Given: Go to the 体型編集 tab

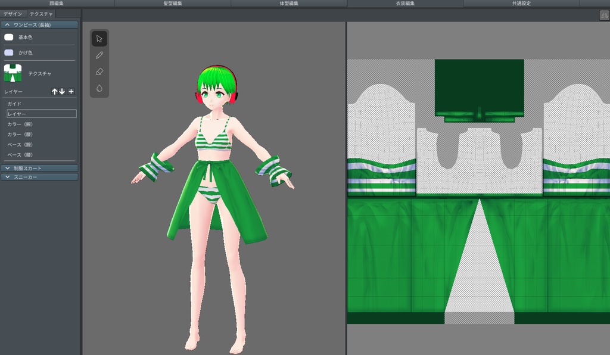Looking at the screenshot, I should pyautogui.click(x=289, y=4).
